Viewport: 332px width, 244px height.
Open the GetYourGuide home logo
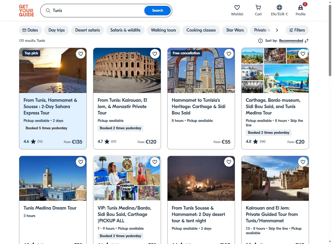(x=26, y=11)
